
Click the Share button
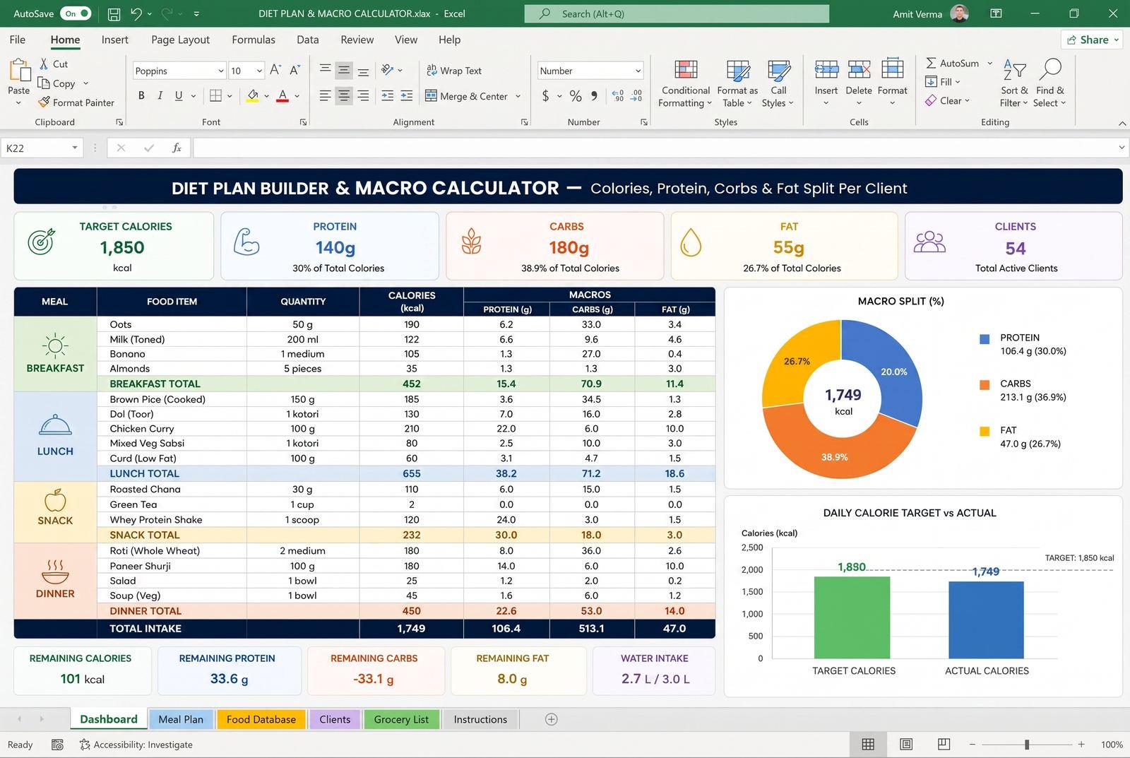tap(1093, 40)
